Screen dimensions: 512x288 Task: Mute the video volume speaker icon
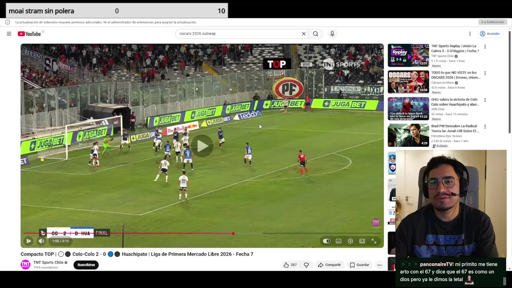coord(41,241)
